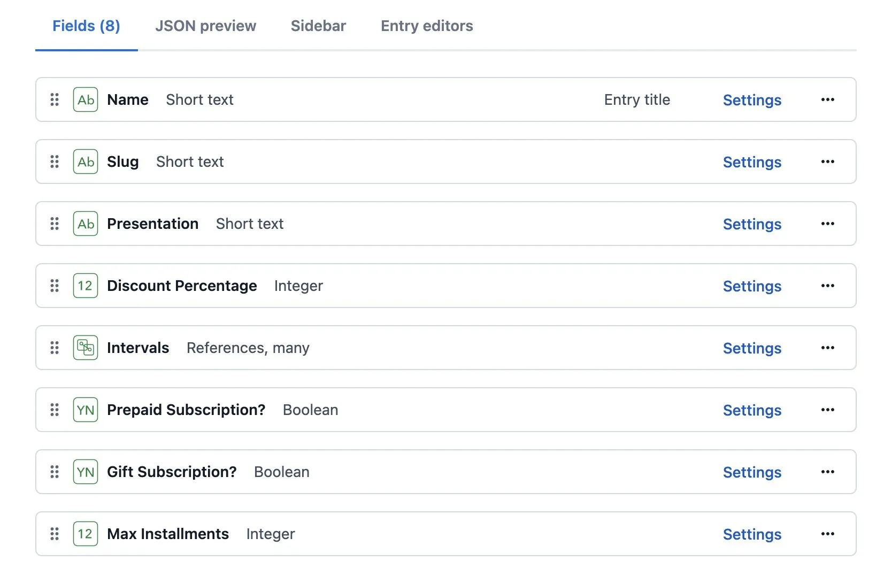
Task: Open Settings for the Intervals field
Action: tap(752, 348)
